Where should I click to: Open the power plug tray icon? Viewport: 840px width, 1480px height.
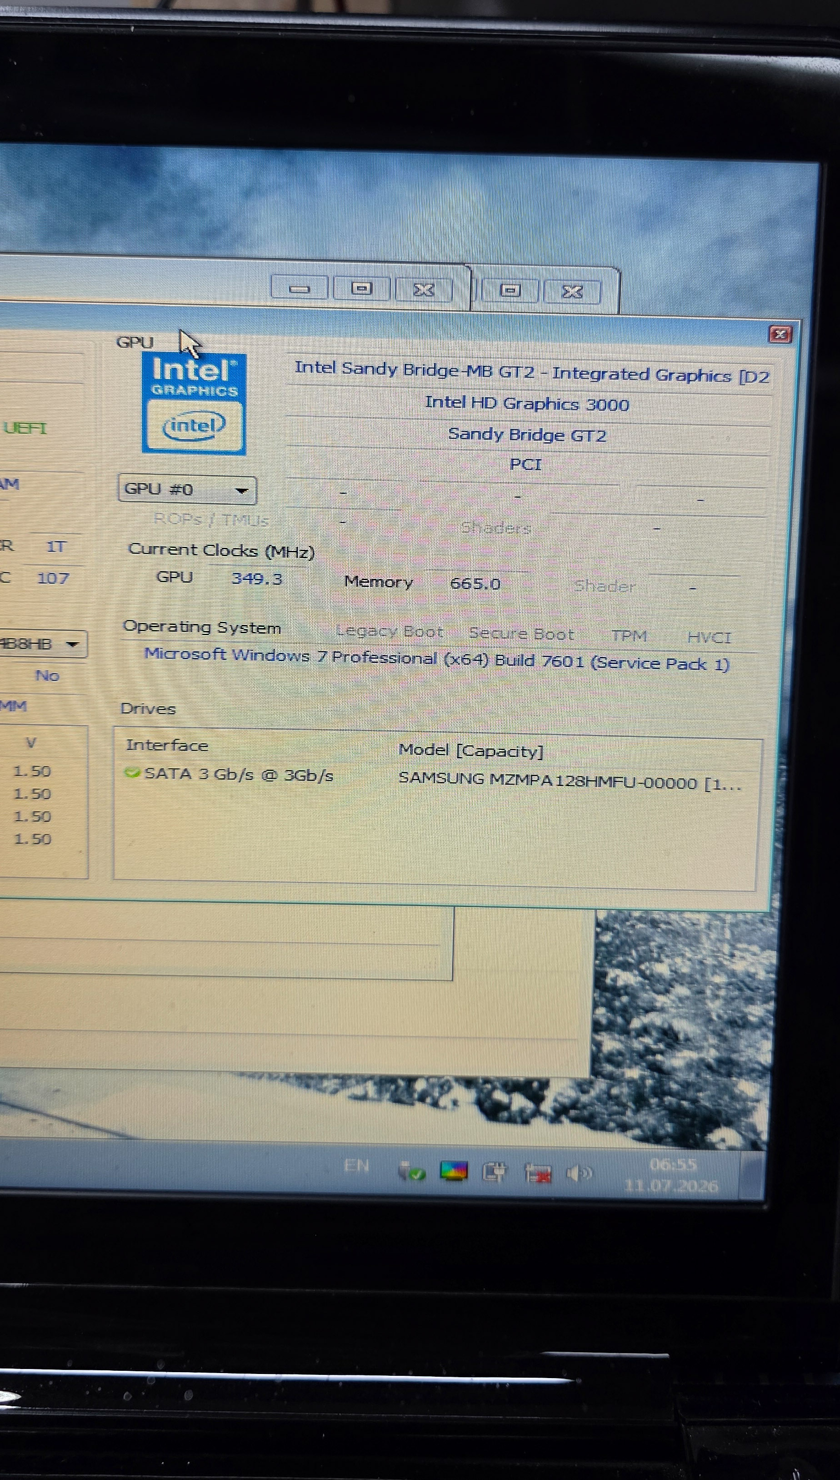[495, 1172]
